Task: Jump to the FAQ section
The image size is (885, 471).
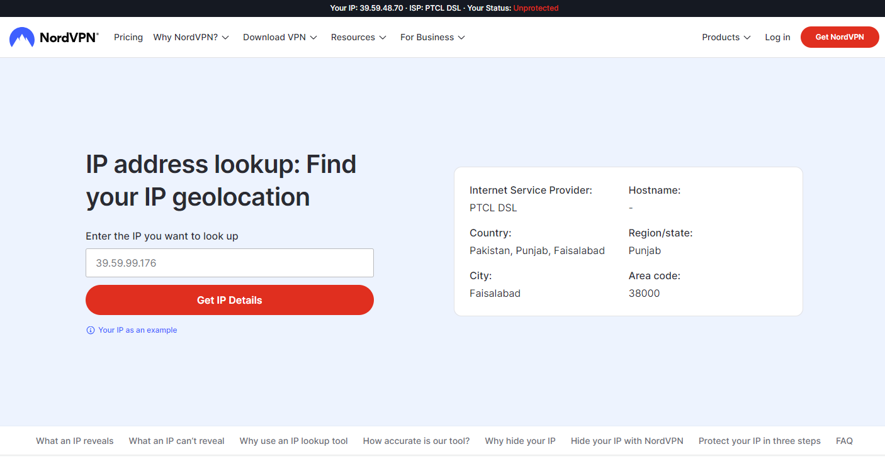Action: pyautogui.click(x=844, y=441)
